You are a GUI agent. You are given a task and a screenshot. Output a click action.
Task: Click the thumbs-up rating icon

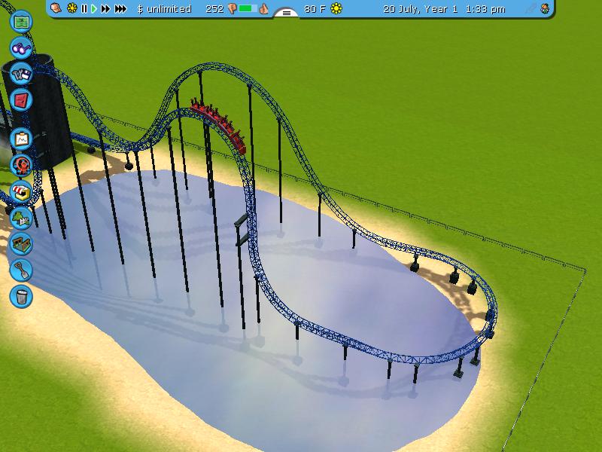(x=263, y=8)
